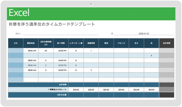Screen dimensions: 182x107
Task: Click the 休憩を伴う週単位のタイムカードテンプレート title
Action: [52, 24]
